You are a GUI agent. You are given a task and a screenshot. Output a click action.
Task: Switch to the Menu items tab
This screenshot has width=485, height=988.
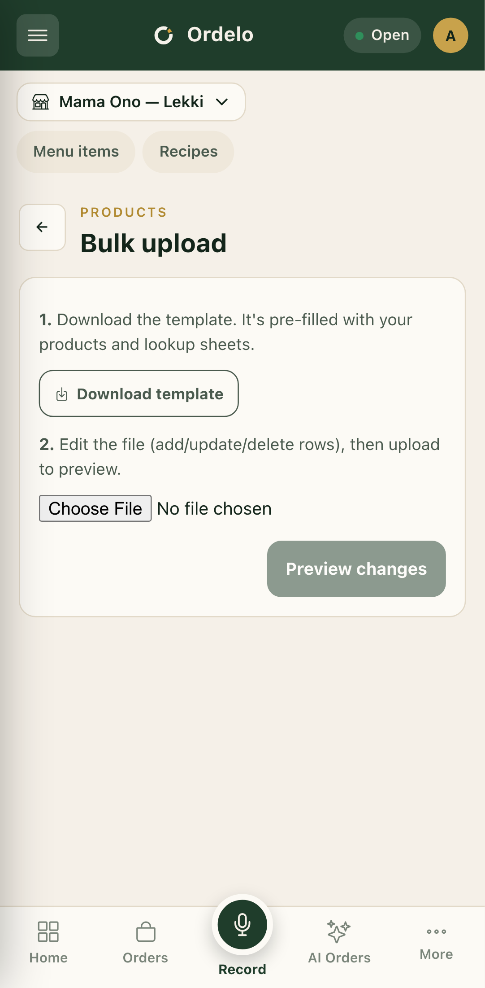tap(76, 152)
